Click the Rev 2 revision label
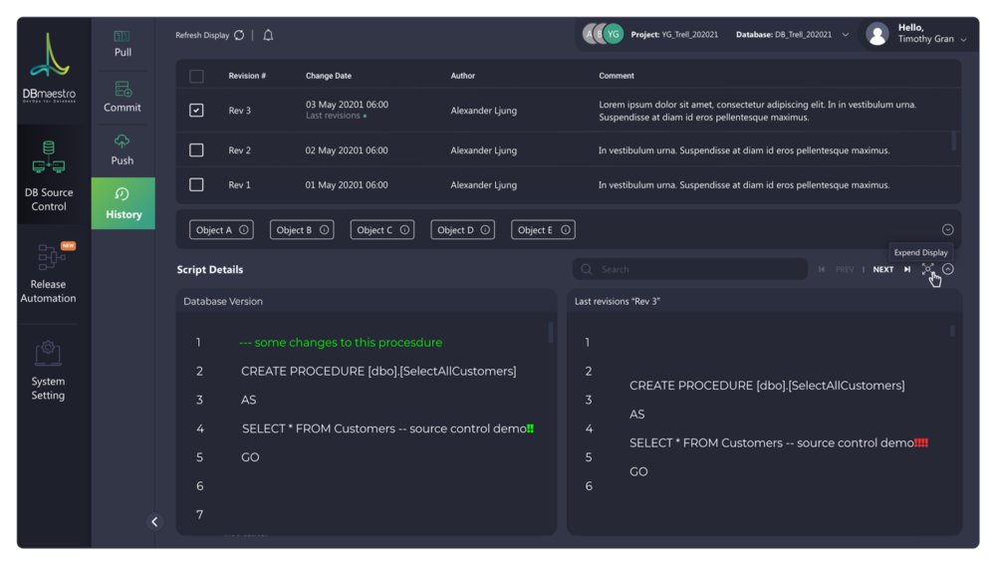This screenshot has width=996, height=565. coord(239,150)
